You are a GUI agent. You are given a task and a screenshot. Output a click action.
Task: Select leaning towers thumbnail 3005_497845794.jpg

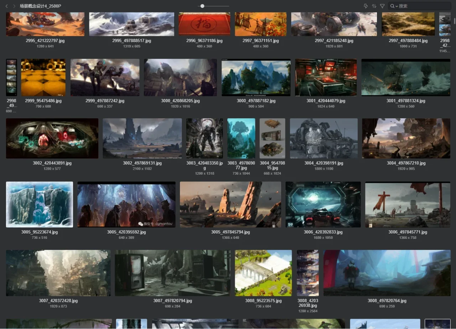(230, 205)
